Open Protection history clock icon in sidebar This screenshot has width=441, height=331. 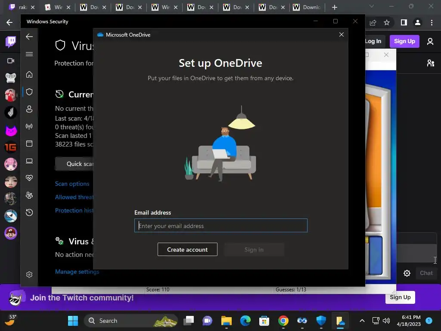pyautogui.click(x=29, y=212)
